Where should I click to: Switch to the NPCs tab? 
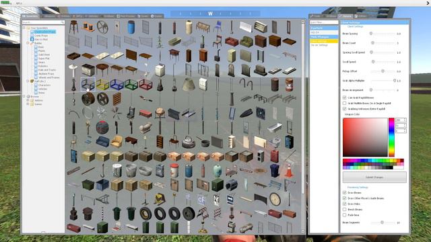[x=78, y=16]
